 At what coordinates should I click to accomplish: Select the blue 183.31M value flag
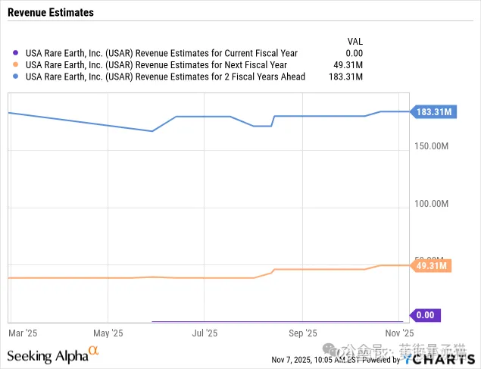coord(433,112)
